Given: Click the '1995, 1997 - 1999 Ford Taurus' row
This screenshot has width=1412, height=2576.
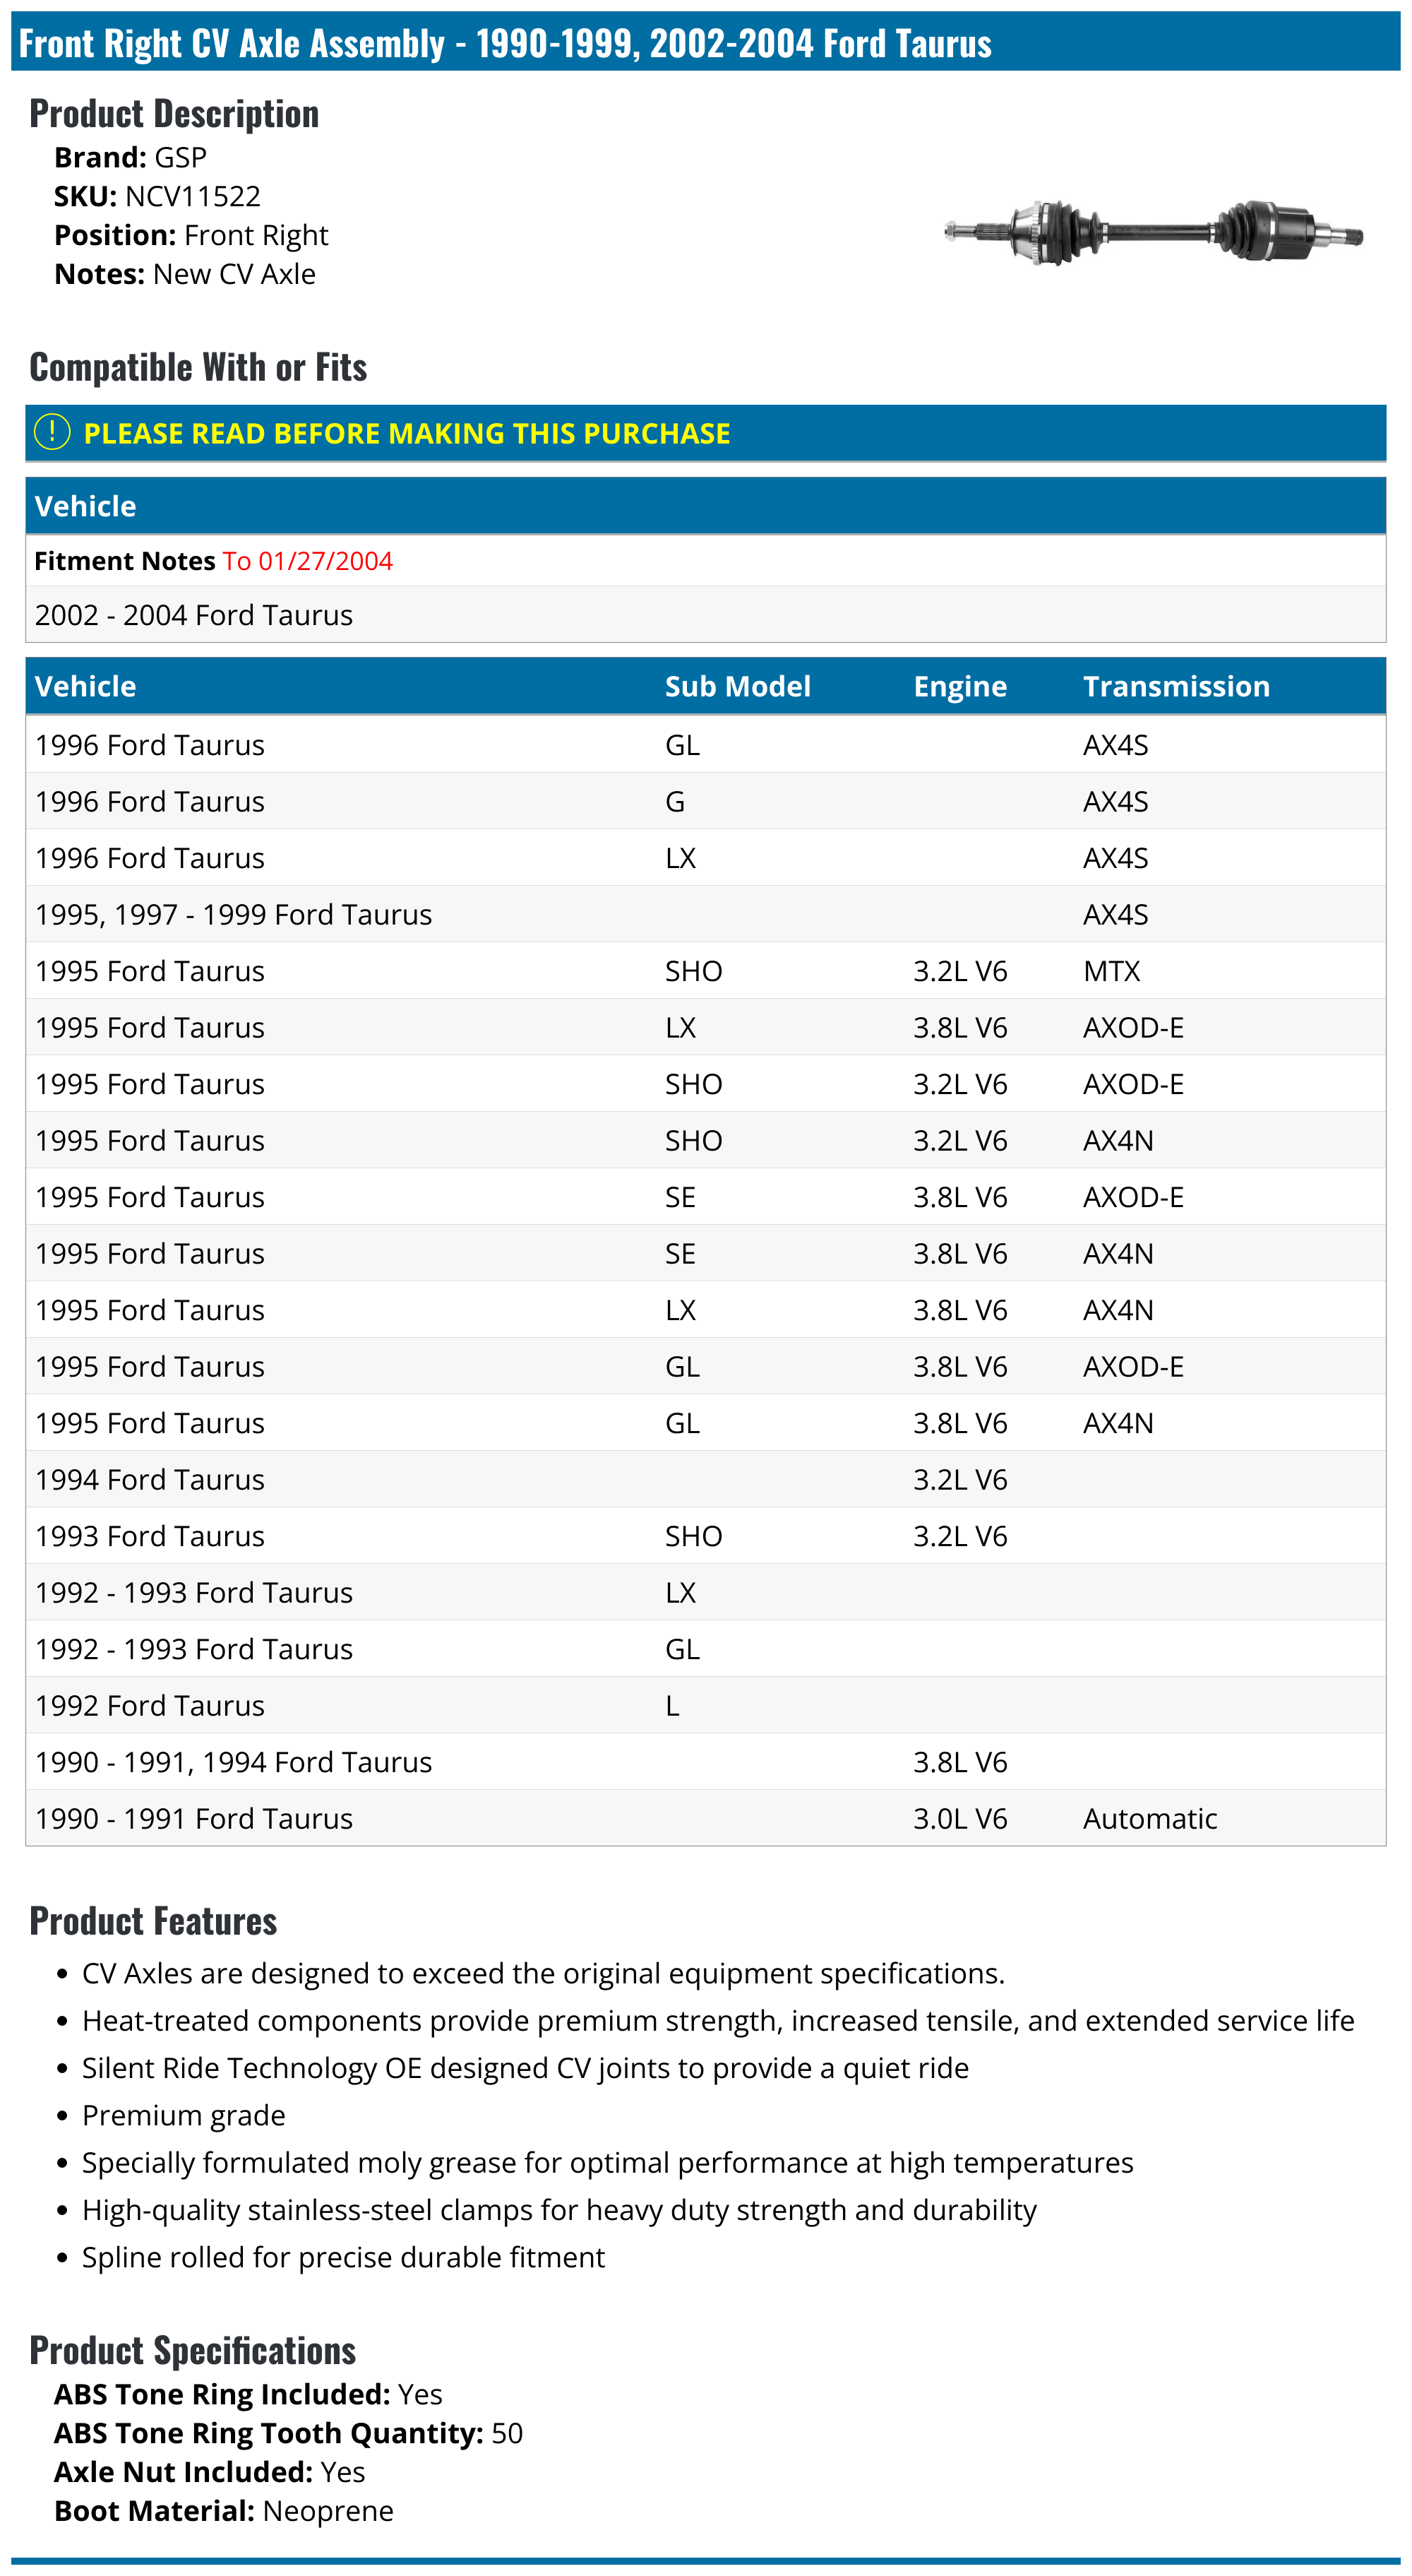Looking at the screenshot, I should [234, 914].
